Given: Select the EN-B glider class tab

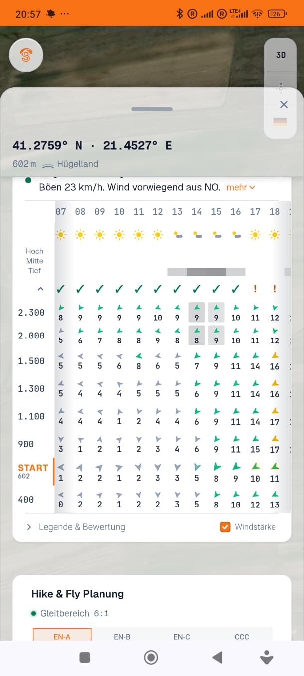Looking at the screenshot, I should tap(122, 637).
